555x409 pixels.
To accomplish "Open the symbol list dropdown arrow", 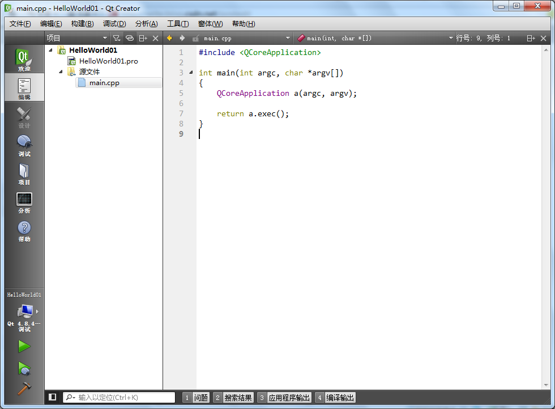I will pyautogui.click(x=451, y=38).
